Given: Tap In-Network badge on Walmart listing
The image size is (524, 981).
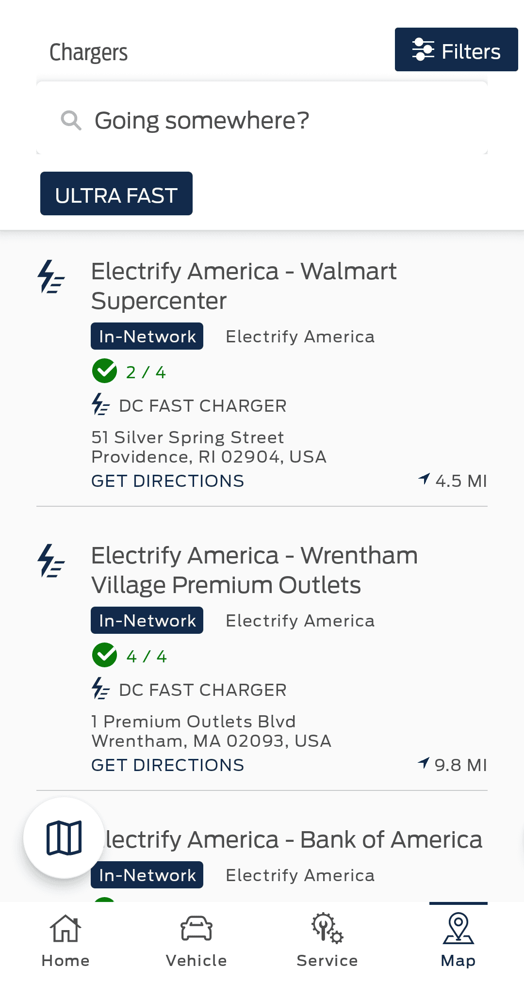Looking at the screenshot, I should (x=147, y=337).
